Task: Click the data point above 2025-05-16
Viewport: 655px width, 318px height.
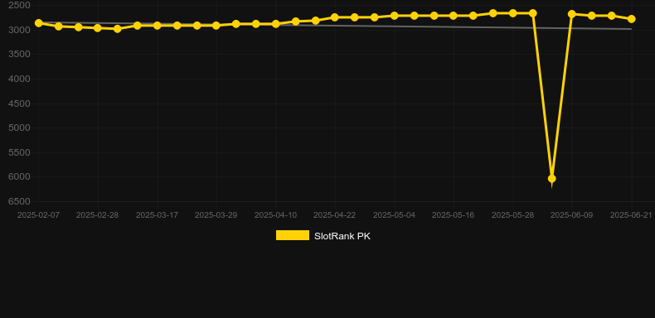Action: pos(454,16)
